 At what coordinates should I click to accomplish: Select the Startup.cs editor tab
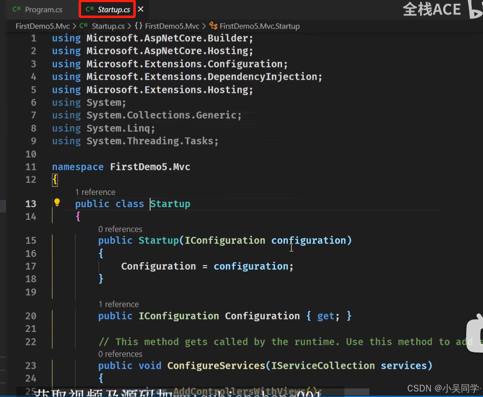[108, 10]
